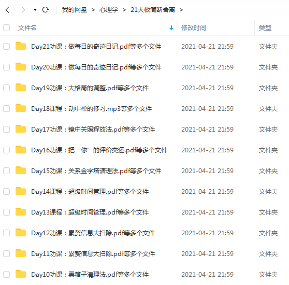Select the Day12功课 row checkbox

pos(6,233)
